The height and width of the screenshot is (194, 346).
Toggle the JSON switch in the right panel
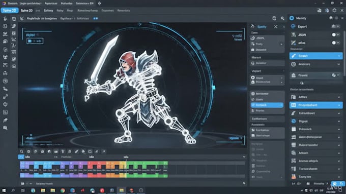click(x=336, y=35)
